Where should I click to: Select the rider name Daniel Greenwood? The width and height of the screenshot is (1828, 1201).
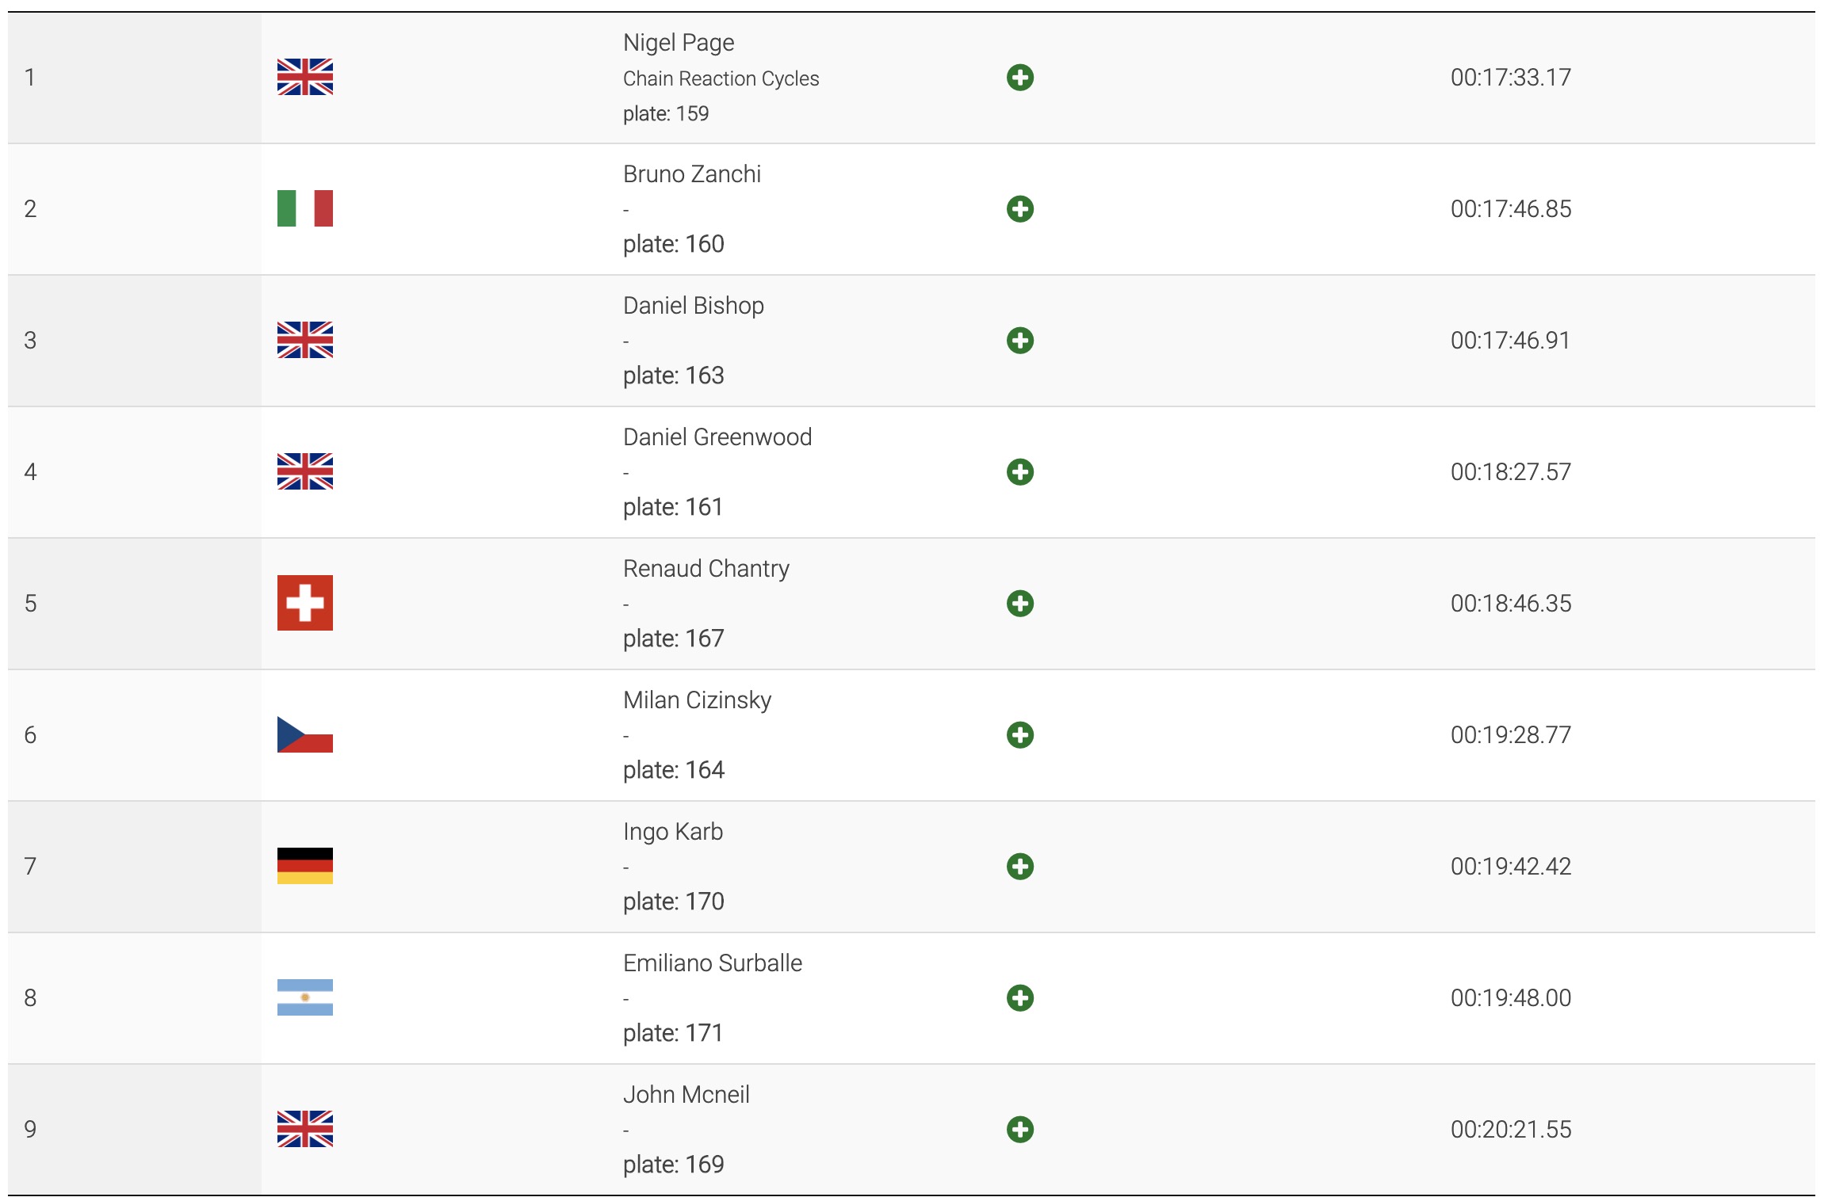point(717,437)
